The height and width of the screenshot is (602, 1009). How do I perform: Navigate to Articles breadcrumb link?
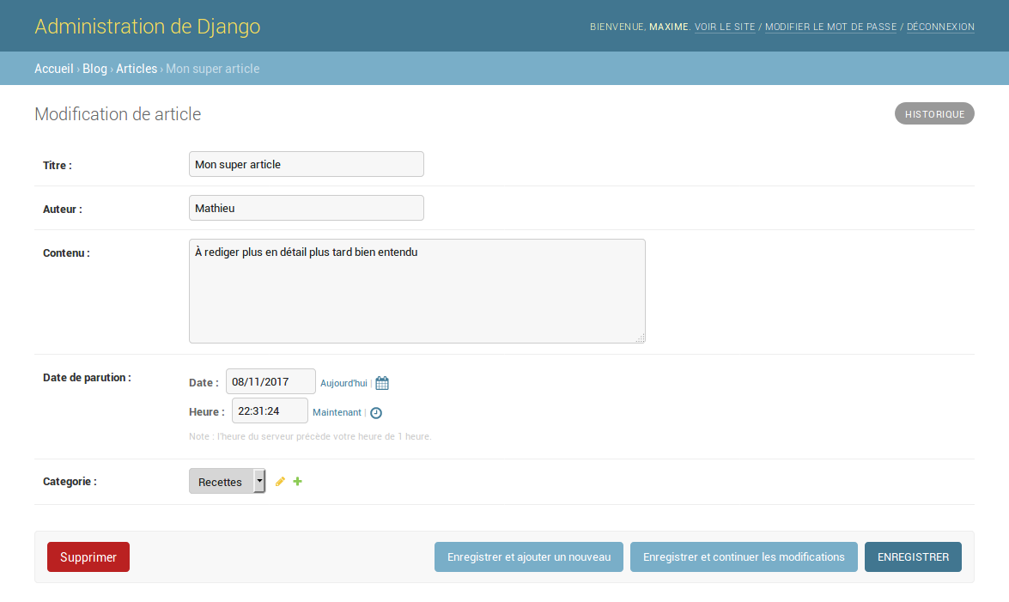pyautogui.click(x=137, y=68)
